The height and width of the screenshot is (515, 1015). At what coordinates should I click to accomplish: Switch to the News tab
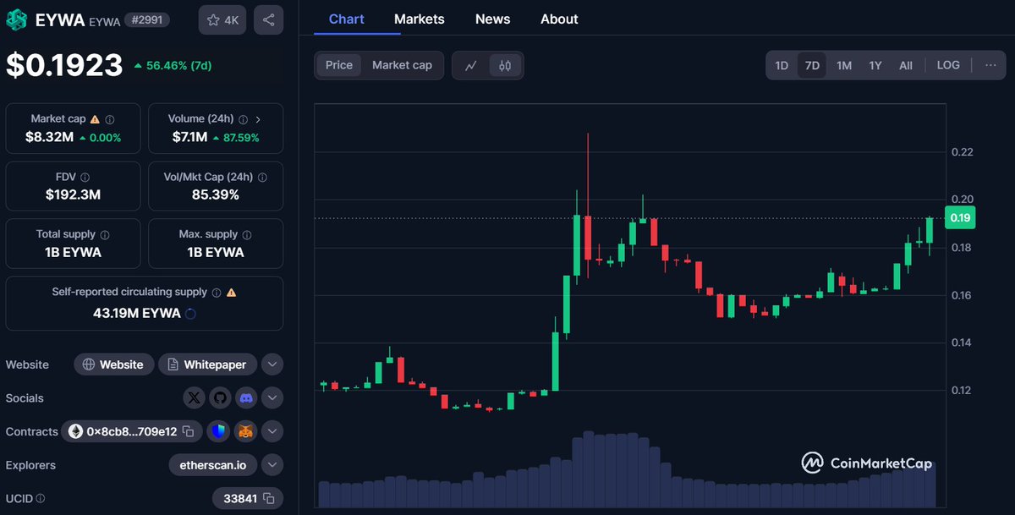pyautogui.click(x=492, y=19)
